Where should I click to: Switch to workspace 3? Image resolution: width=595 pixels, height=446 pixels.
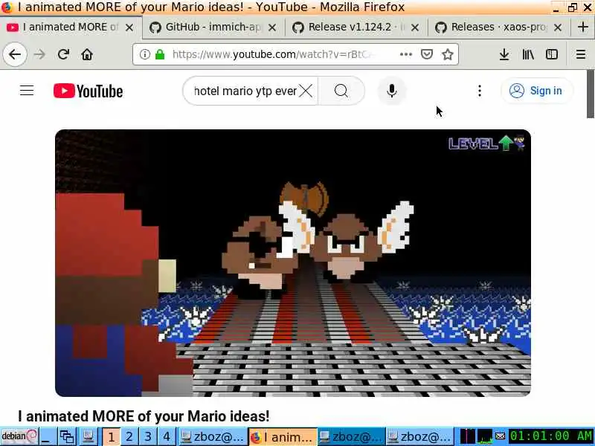[x=148, y=436]
